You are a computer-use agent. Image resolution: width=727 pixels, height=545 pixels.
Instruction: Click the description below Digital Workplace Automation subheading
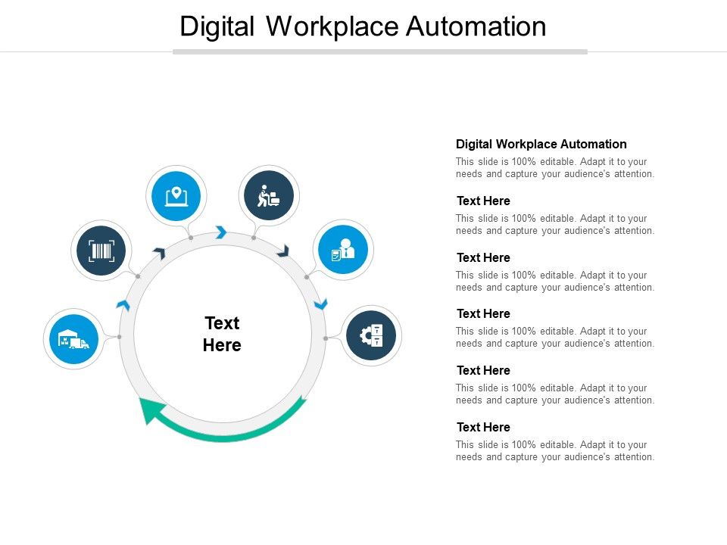[555, 168]
